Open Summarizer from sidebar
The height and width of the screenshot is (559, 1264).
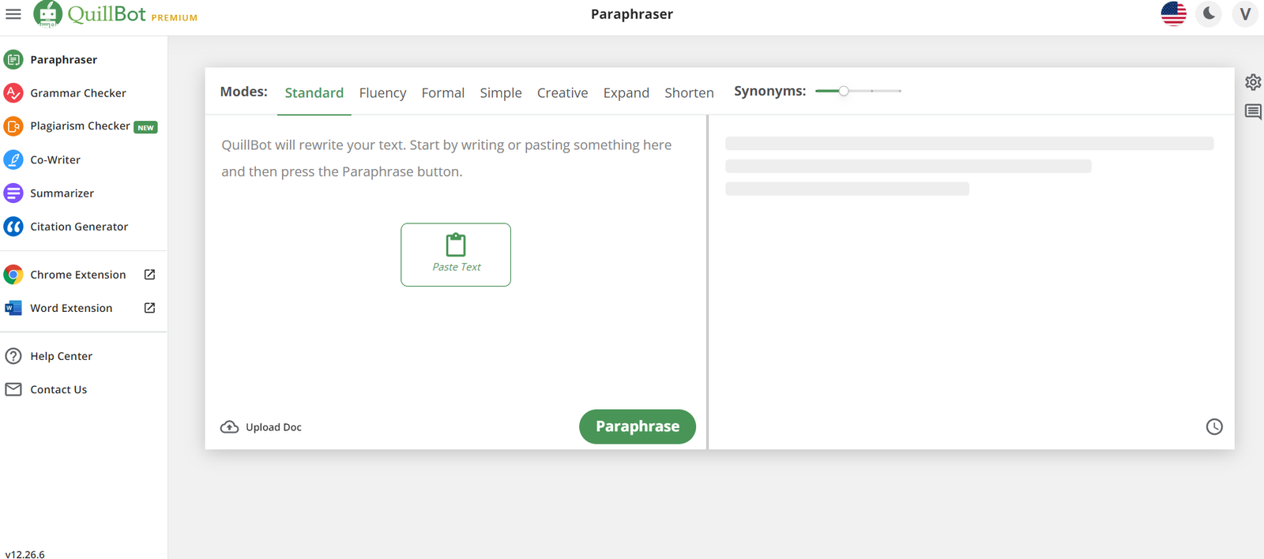pyautogui.click(x=62, y=193)
